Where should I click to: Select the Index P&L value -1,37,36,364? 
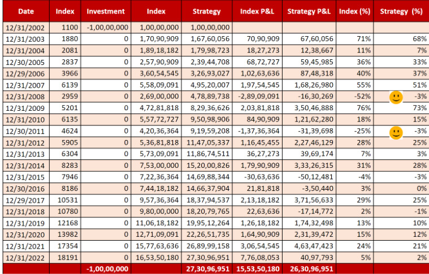[258, 131]
